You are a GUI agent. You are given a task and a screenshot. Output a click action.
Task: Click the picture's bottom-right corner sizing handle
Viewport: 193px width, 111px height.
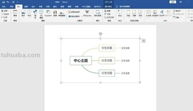[x=140, y=83]
